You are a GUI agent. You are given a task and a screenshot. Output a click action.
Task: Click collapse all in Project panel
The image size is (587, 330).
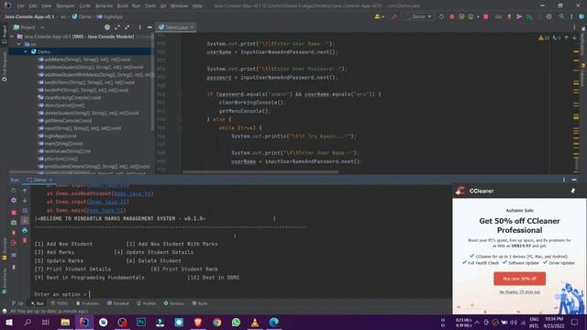click(127, 27)
